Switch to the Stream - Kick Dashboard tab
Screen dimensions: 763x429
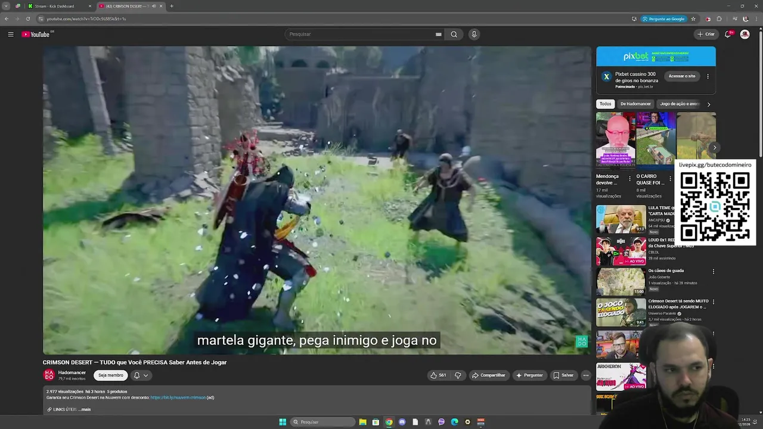point(60,6)
